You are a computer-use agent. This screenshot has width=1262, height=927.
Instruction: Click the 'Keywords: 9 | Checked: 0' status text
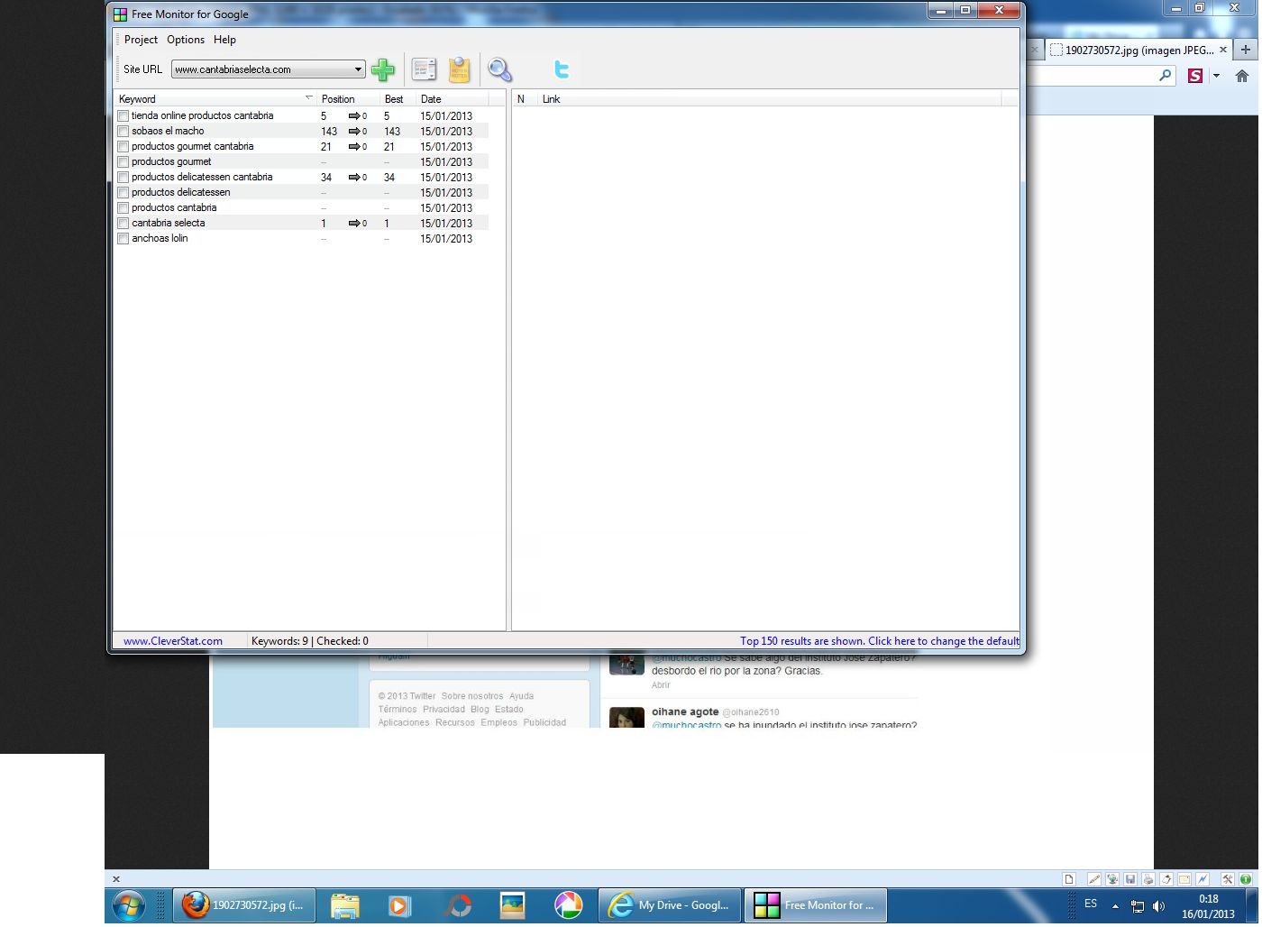(x=310, y=641)
